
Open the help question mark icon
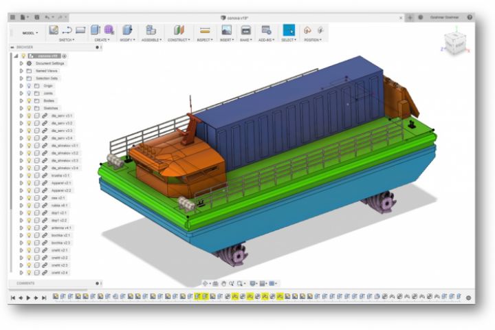470,17
